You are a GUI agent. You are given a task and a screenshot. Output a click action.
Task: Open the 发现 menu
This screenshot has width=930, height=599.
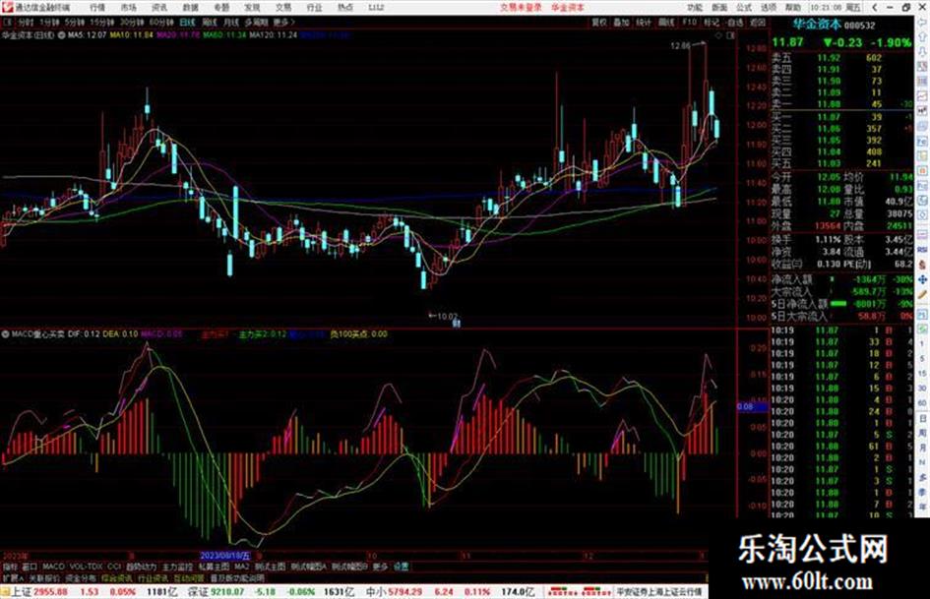coord(252,8)
